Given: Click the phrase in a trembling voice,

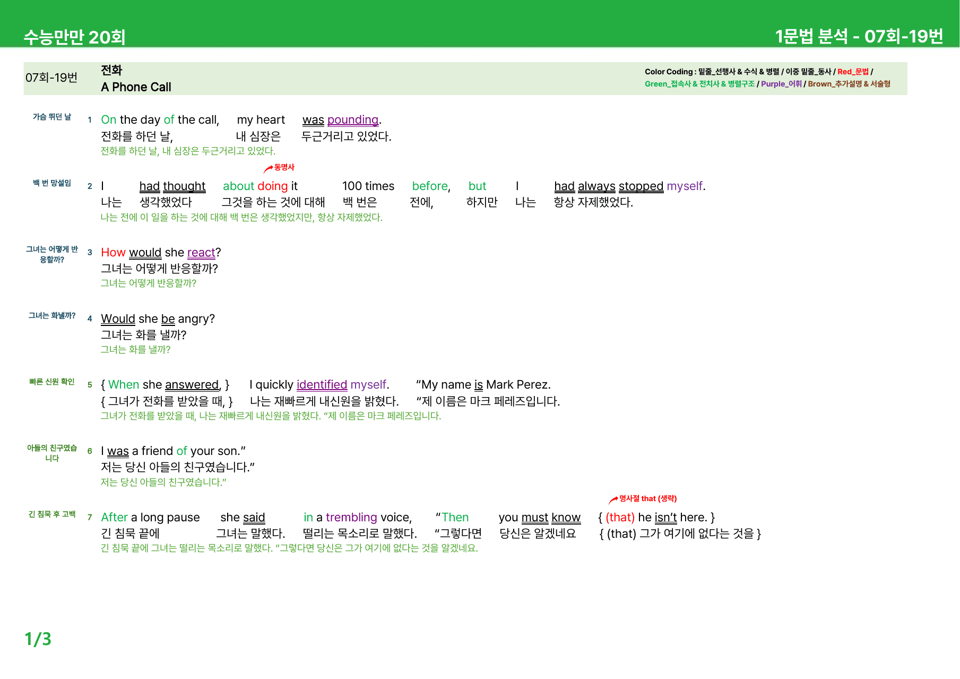Looking at the screenshot, I should 358,518.
